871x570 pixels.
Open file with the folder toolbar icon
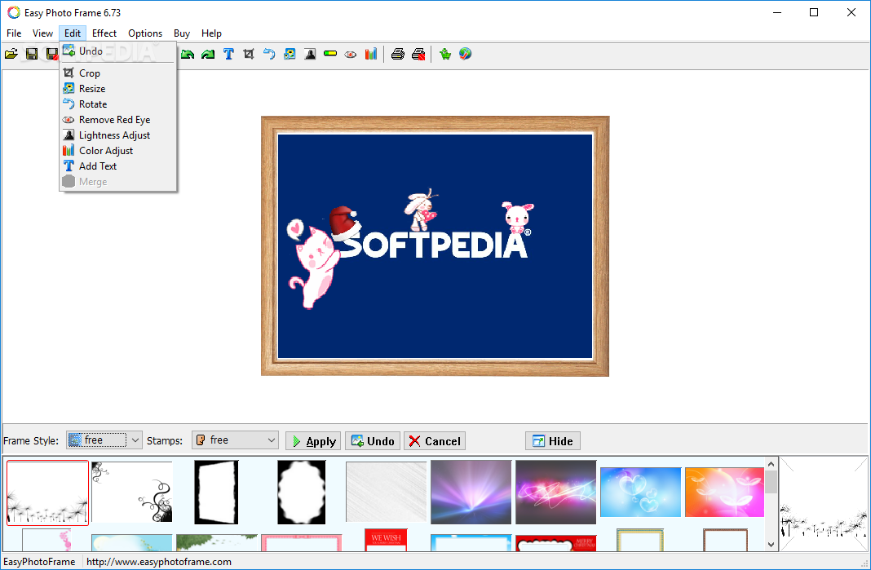click(x=11, y=54)
